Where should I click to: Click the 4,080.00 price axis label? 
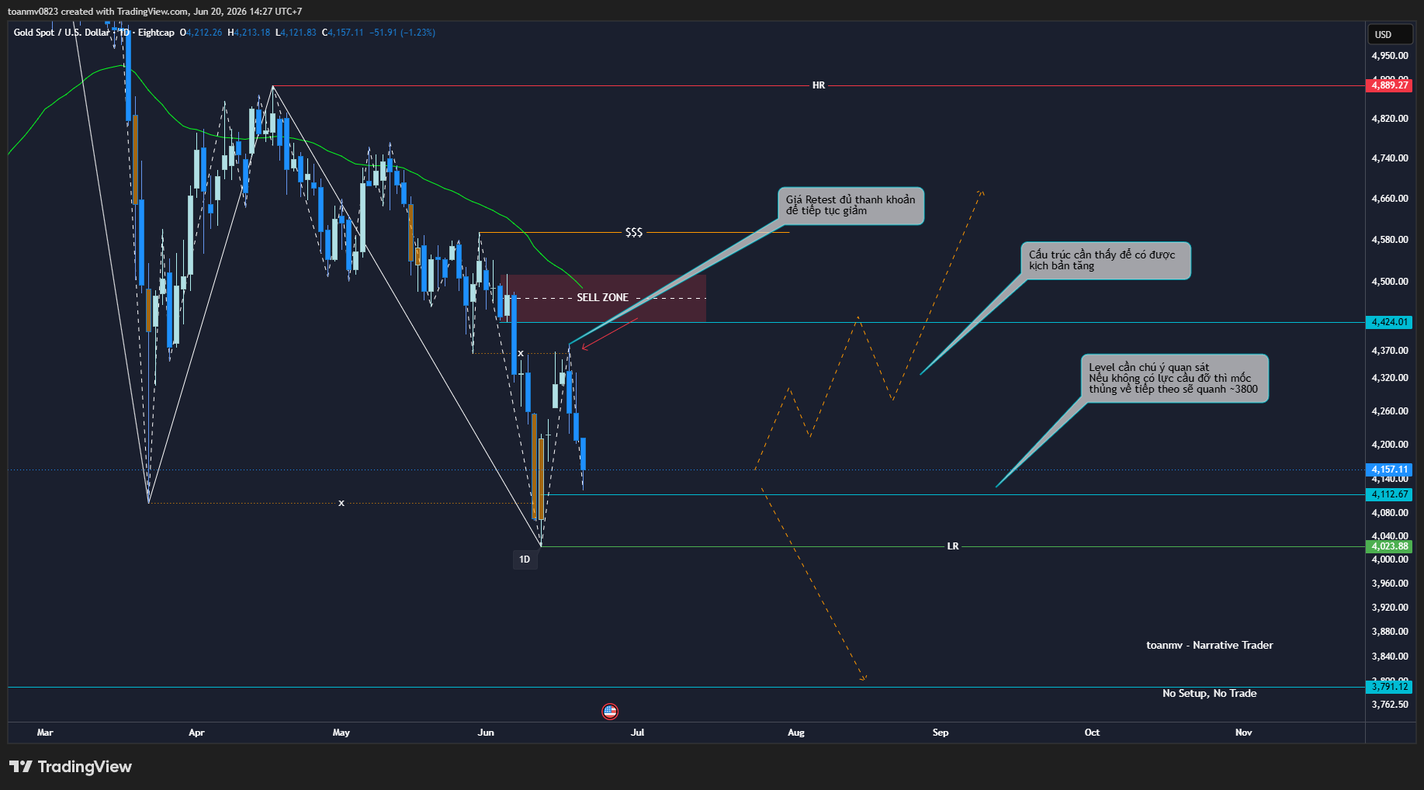pyautogui.click(x=1390, y=513)
